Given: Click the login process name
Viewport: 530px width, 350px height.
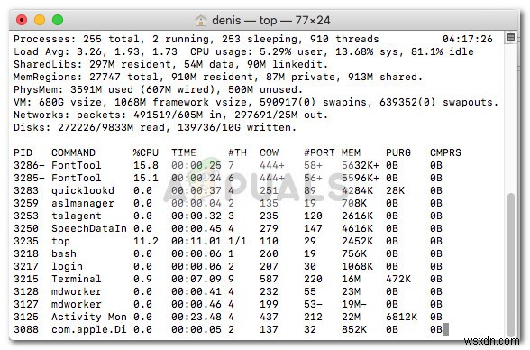Looking at the screenshot, I should point(67,266).
